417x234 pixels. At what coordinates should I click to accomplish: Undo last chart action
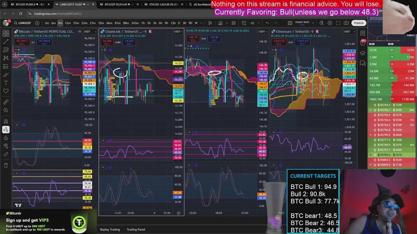click(x=267, y=23)
